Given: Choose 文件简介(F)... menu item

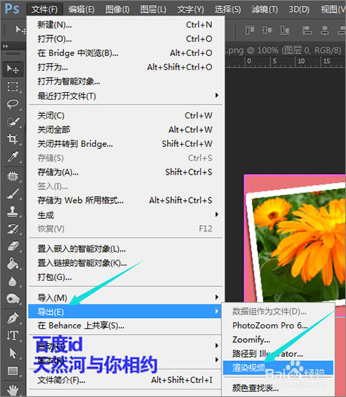Looking at the screenshot, I should coord(125,380).
